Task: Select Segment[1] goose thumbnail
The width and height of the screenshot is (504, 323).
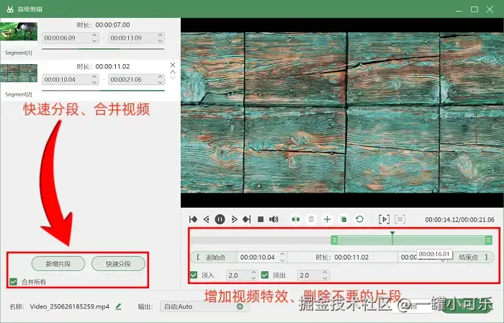Action: 19,31
